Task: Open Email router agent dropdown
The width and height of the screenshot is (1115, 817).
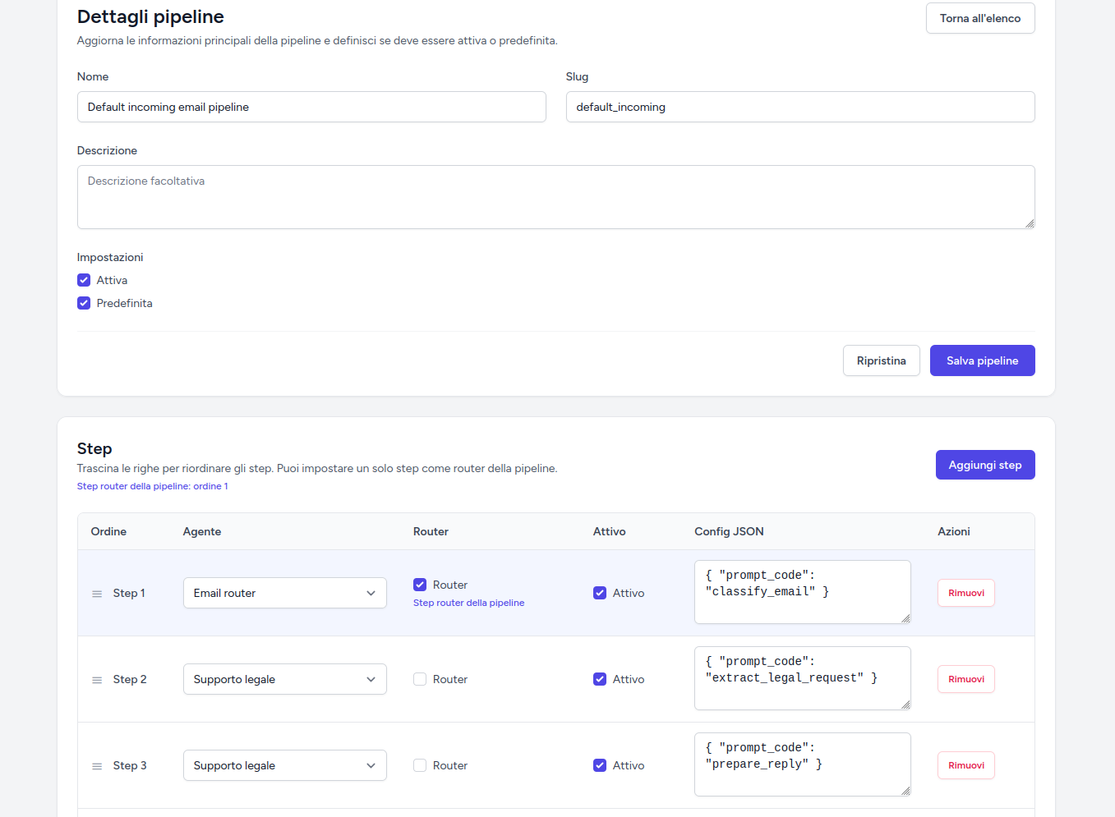Action: coord(284,593)
